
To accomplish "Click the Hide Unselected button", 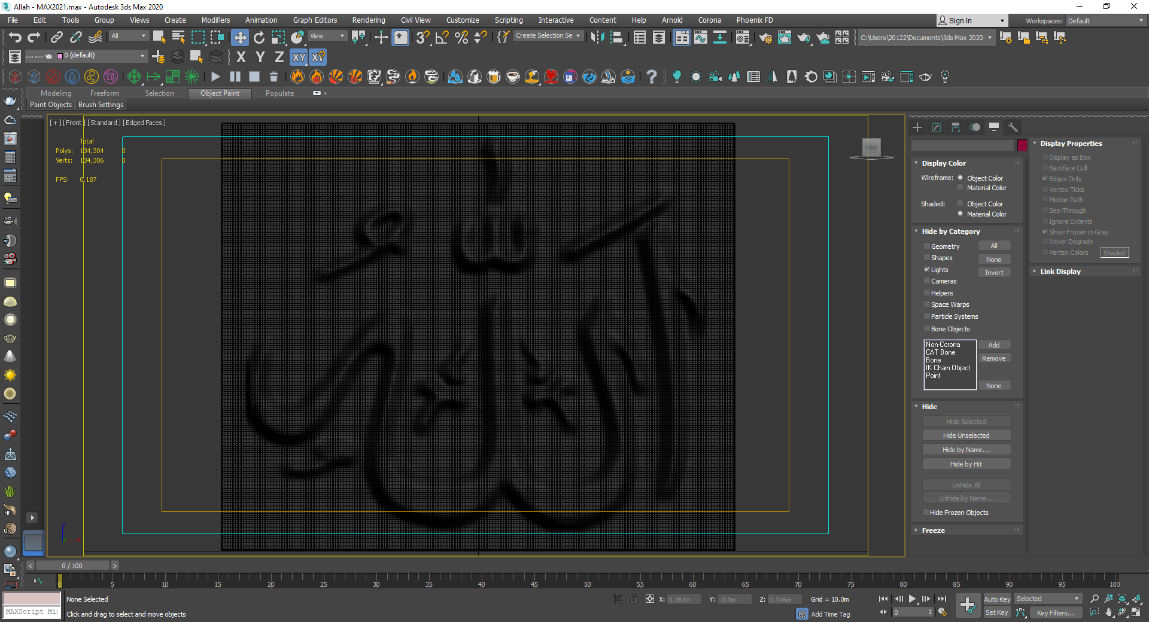I will pyautogui.click(x=966, y=435).
